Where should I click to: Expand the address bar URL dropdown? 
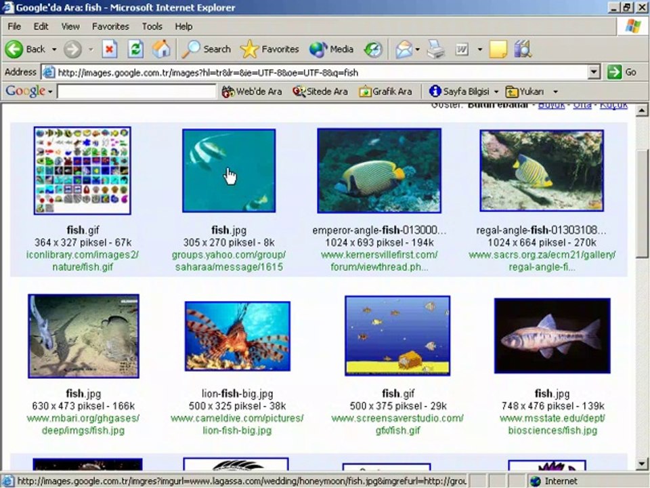[594, 73]
